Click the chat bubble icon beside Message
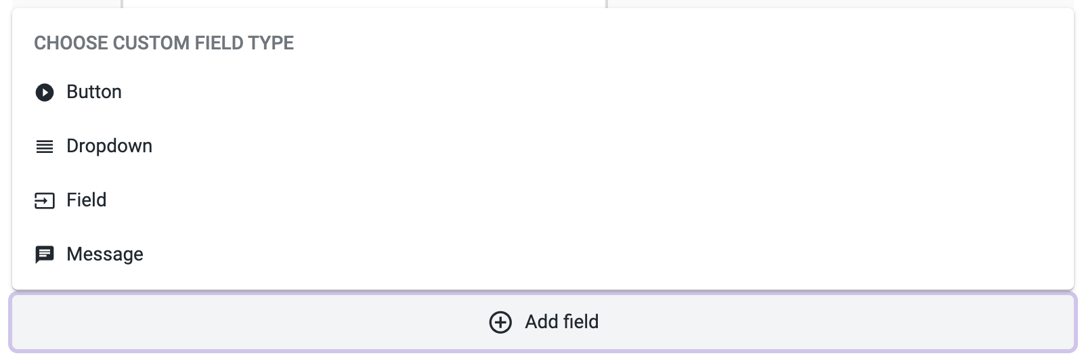The image size is (1082, 360). pyautogui.click(x=45, y=254)
